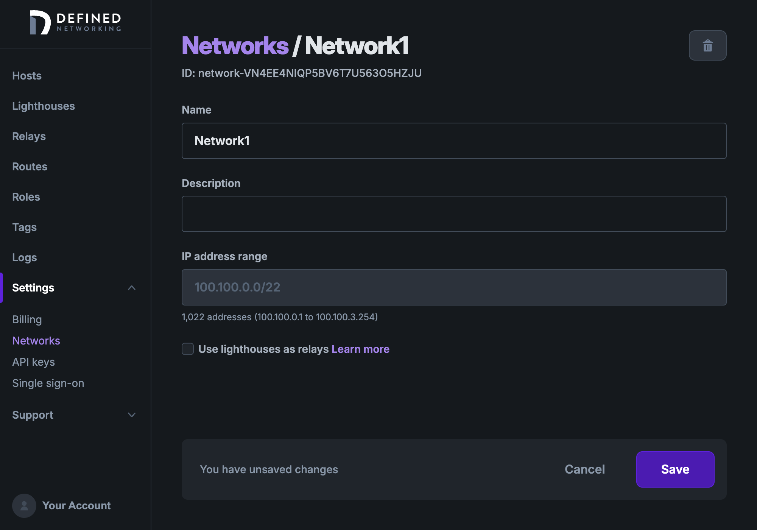Navigate to Routes section icon
This screenshot has height=530, width=757.
coord(30,166)
